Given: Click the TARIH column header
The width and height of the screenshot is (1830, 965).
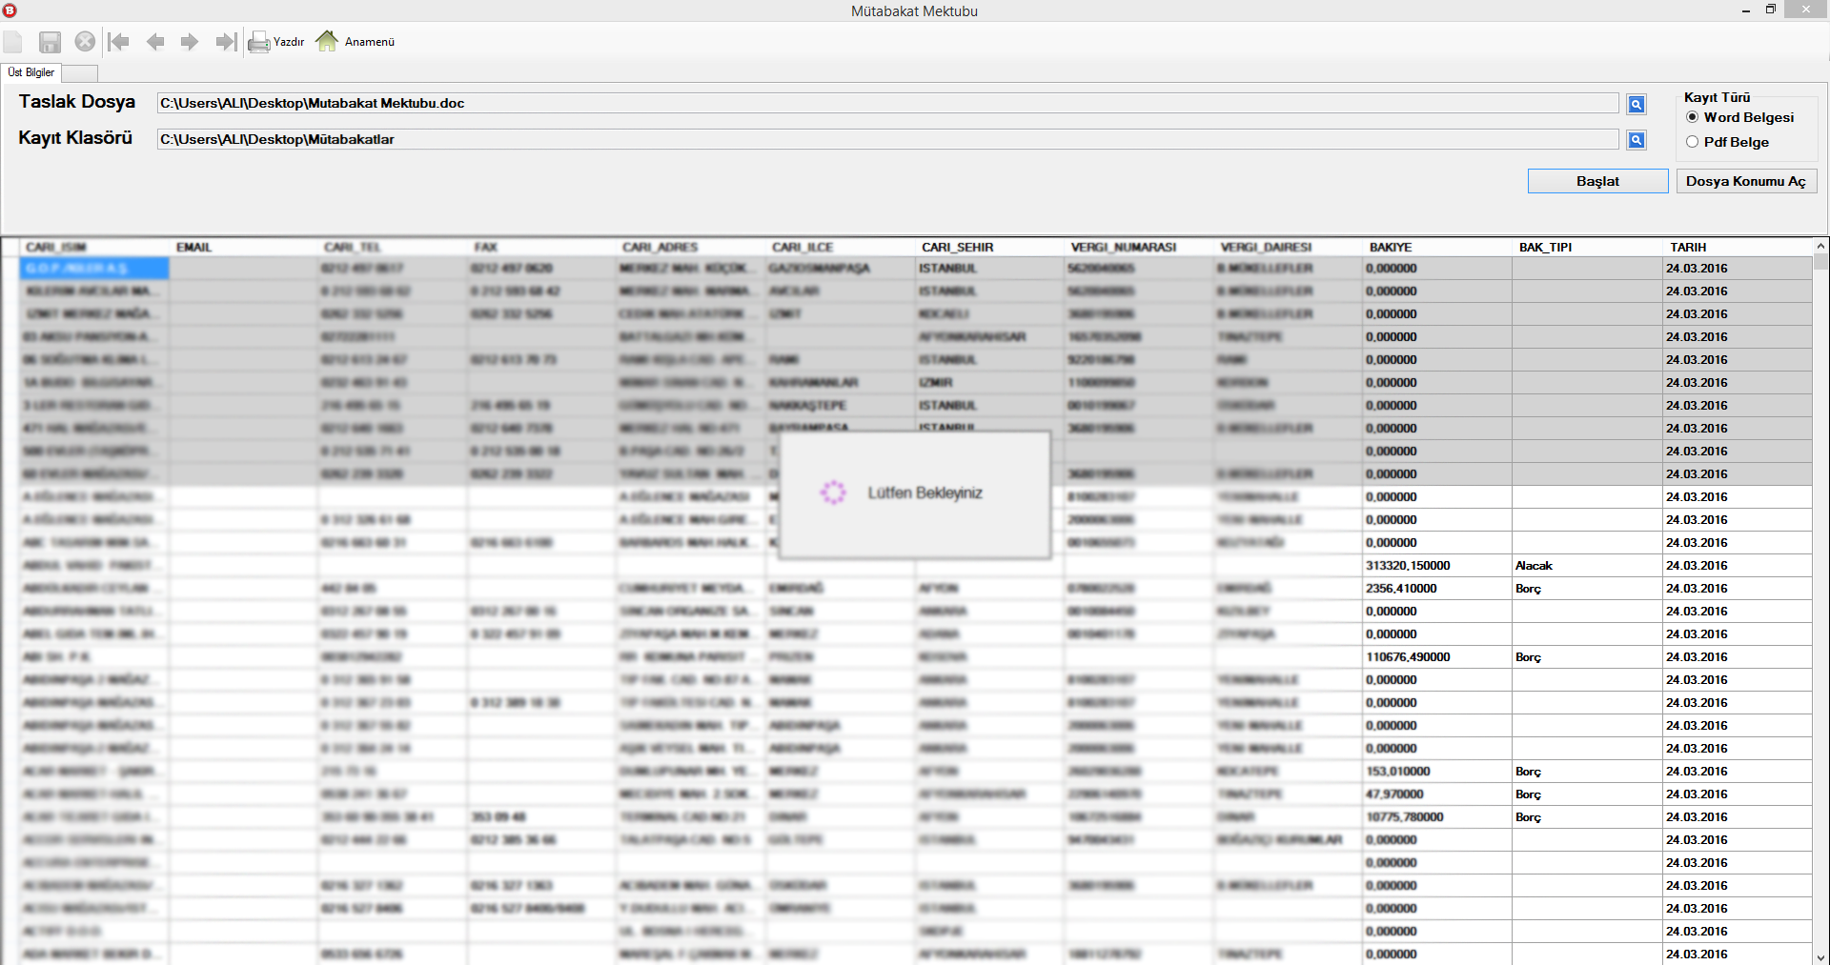Looking at the screenshot, I should (1688, 248).
